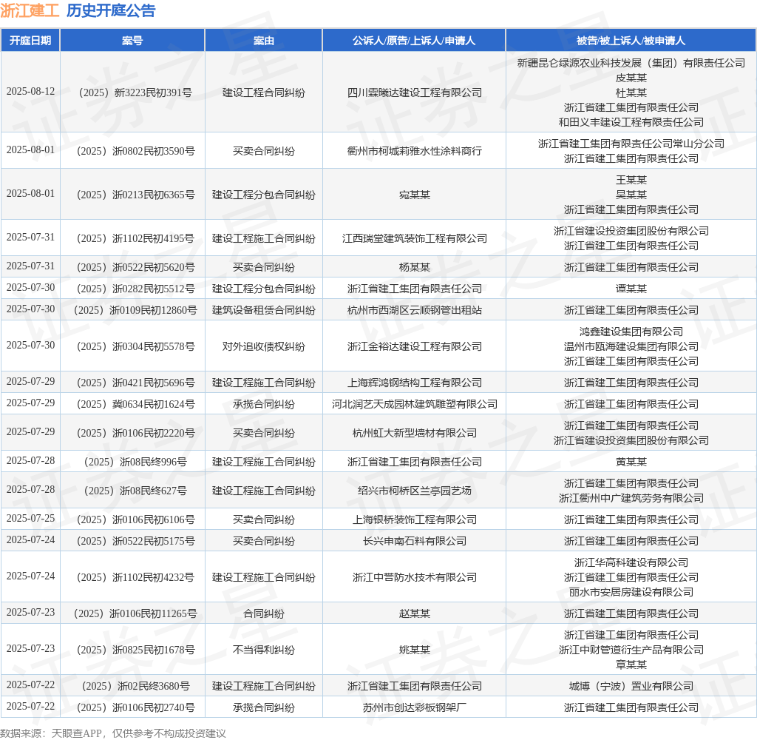Select defendant 谭某某

631,289
